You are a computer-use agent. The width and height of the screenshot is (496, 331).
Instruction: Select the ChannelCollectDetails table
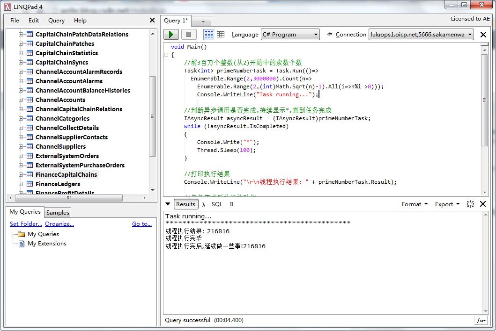pyautogui.click(x=67, y=128)
